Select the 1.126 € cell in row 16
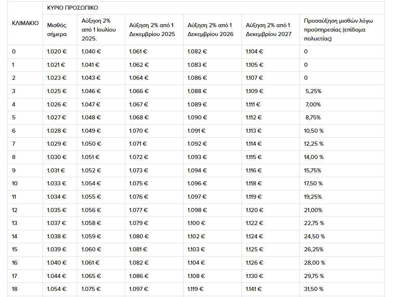408x297 pixels. (x=254, y=263)
